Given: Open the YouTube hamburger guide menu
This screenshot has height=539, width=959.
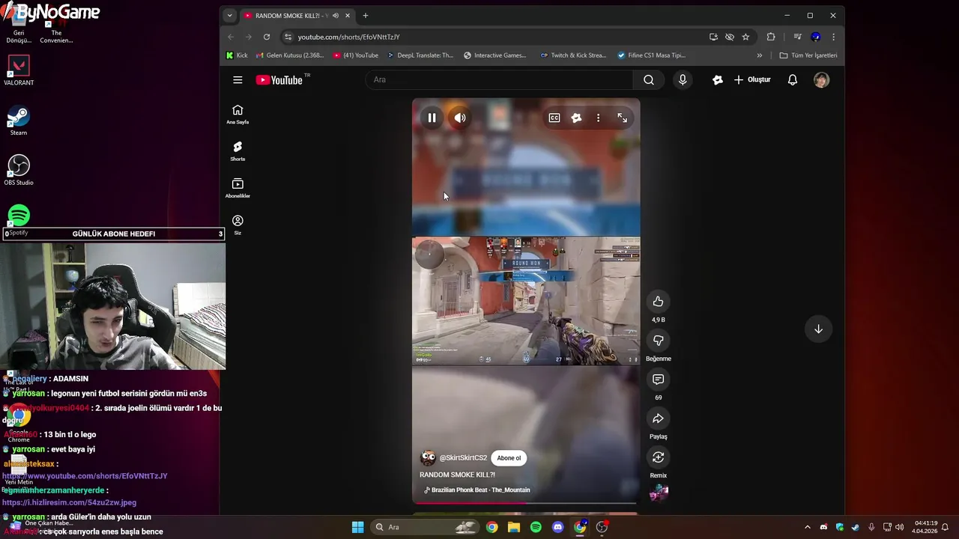Looking at the screenshot, I should 238,80.
